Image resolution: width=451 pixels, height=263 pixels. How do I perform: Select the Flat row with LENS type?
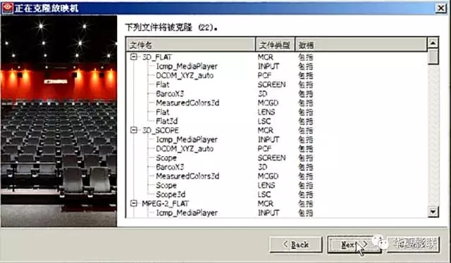tap(163, 112)
